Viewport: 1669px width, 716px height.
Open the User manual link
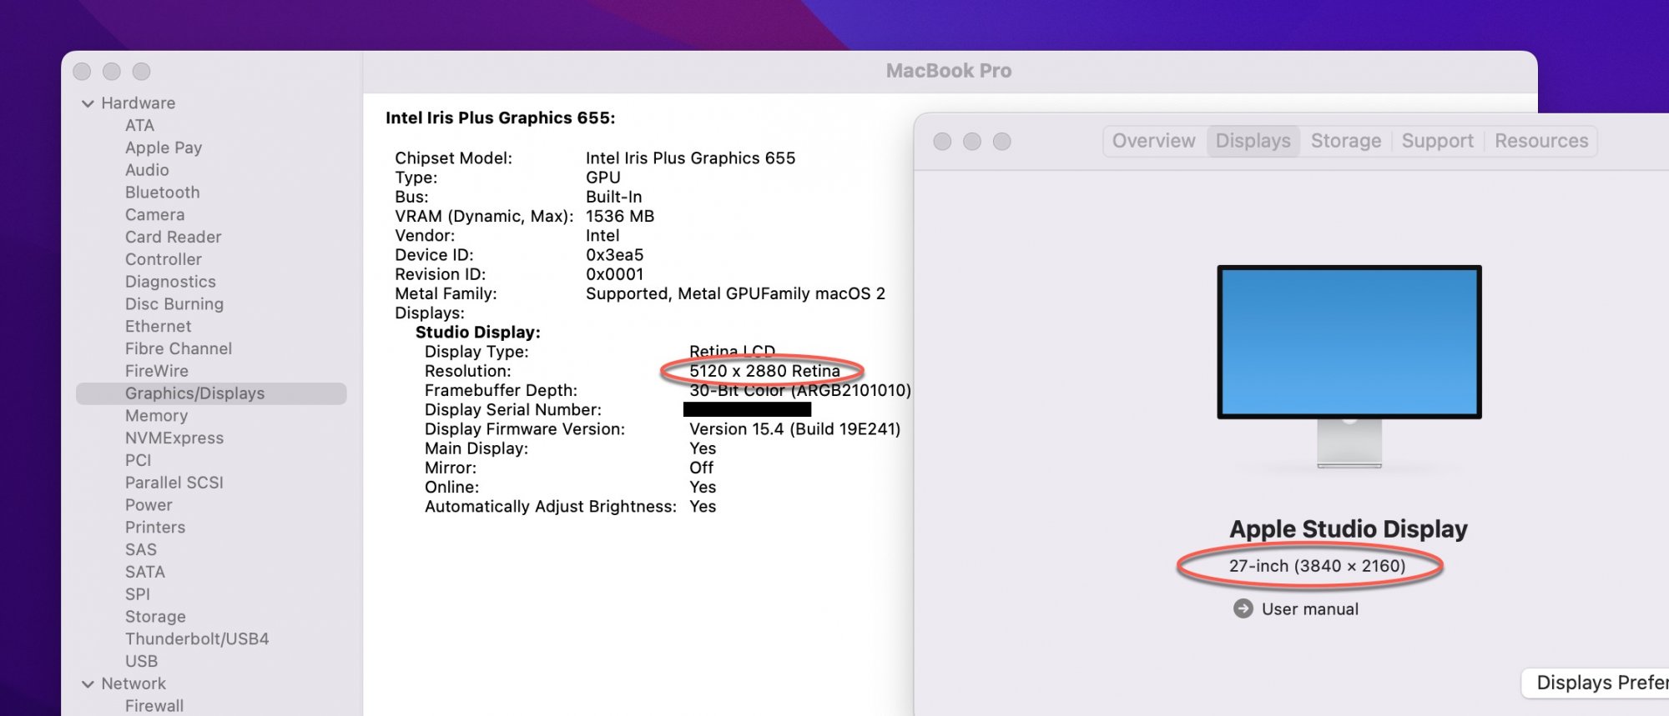point(1310,609)
